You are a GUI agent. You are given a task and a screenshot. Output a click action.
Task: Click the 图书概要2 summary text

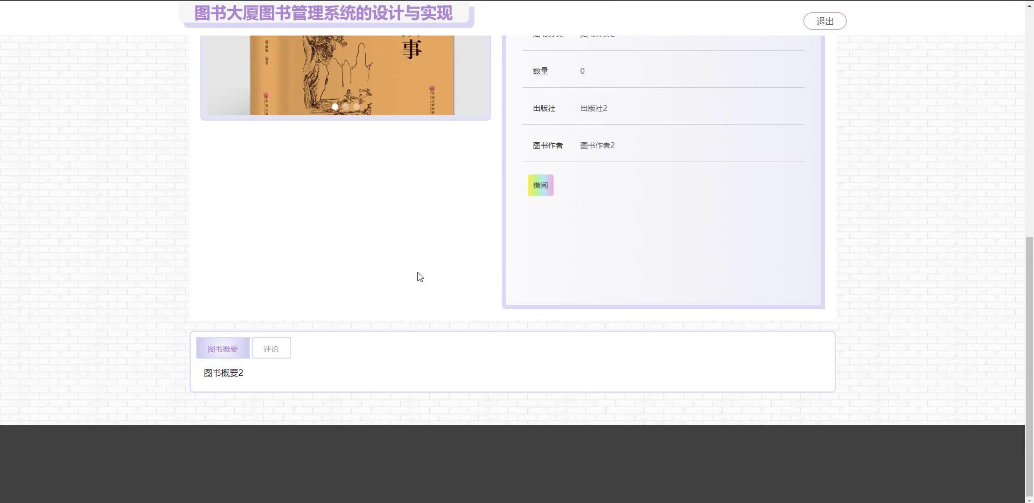click(x=223, y=373)
